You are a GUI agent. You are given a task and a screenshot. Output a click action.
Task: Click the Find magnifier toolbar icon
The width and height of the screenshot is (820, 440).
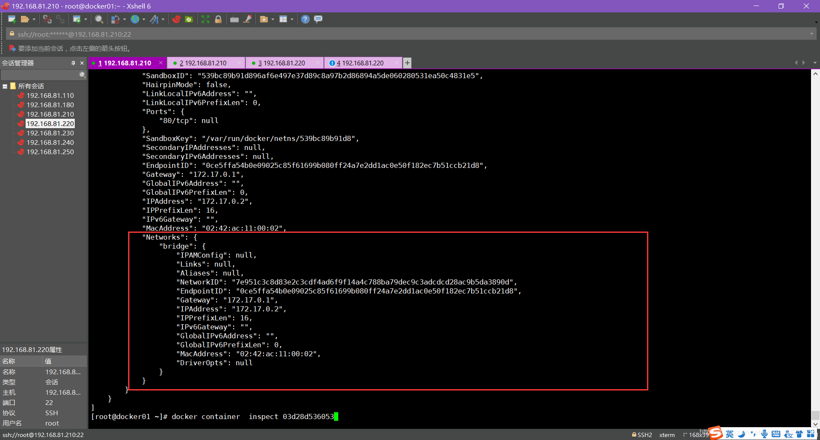(99, 19)
